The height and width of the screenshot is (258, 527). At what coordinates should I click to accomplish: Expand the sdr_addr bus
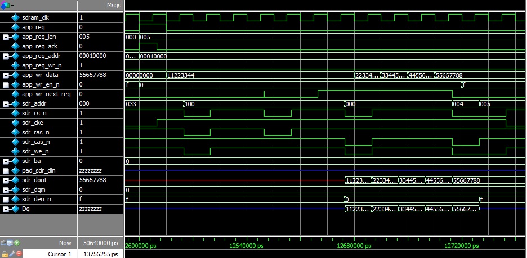(x=6, y=103)
